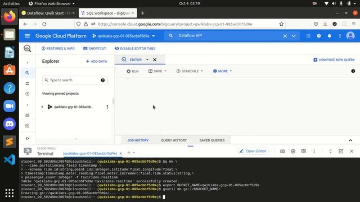
Task: Click the BigQuery logo icon in sidebar
Action: [x=28, y=48]
